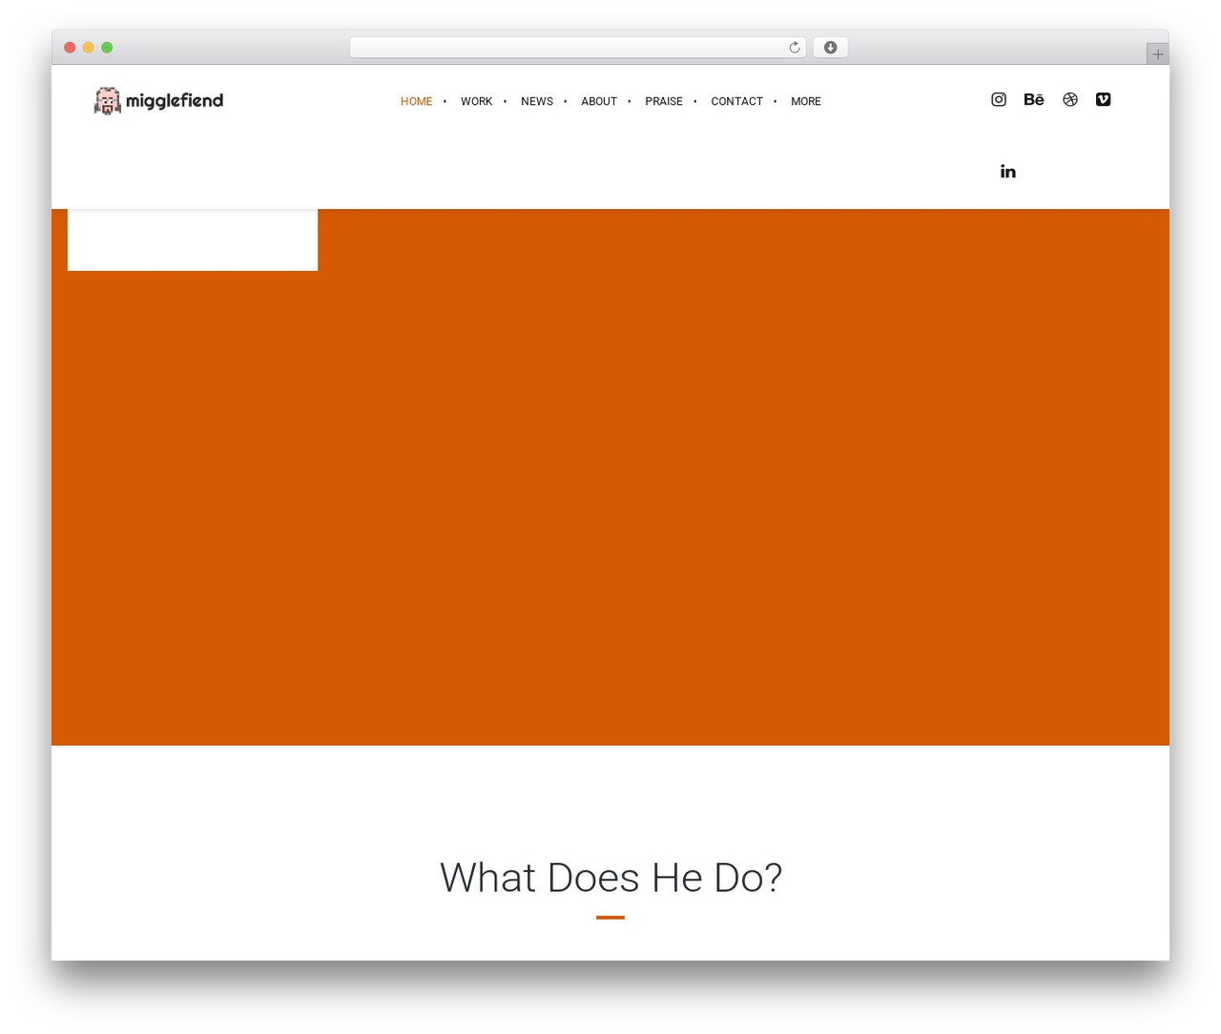Open the About menu item
1221x1034 pixels.
pos(599,101)
